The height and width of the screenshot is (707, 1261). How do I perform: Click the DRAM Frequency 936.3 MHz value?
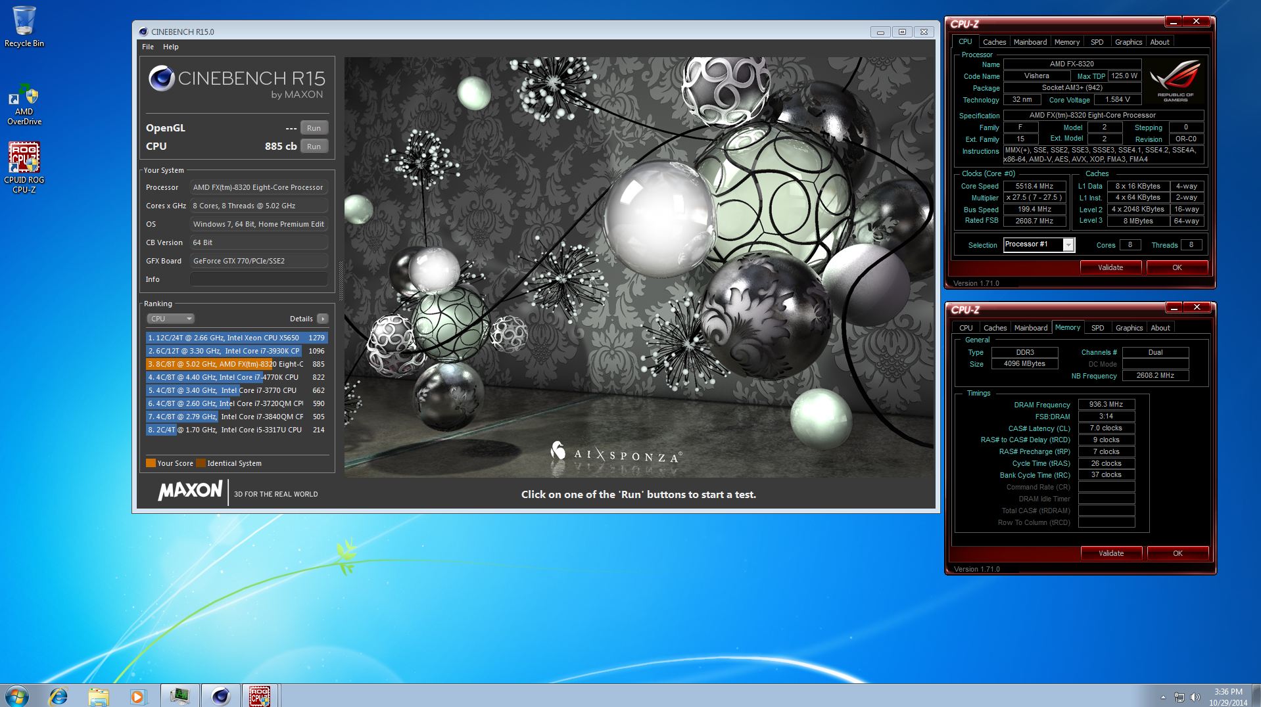point(1106,405)
